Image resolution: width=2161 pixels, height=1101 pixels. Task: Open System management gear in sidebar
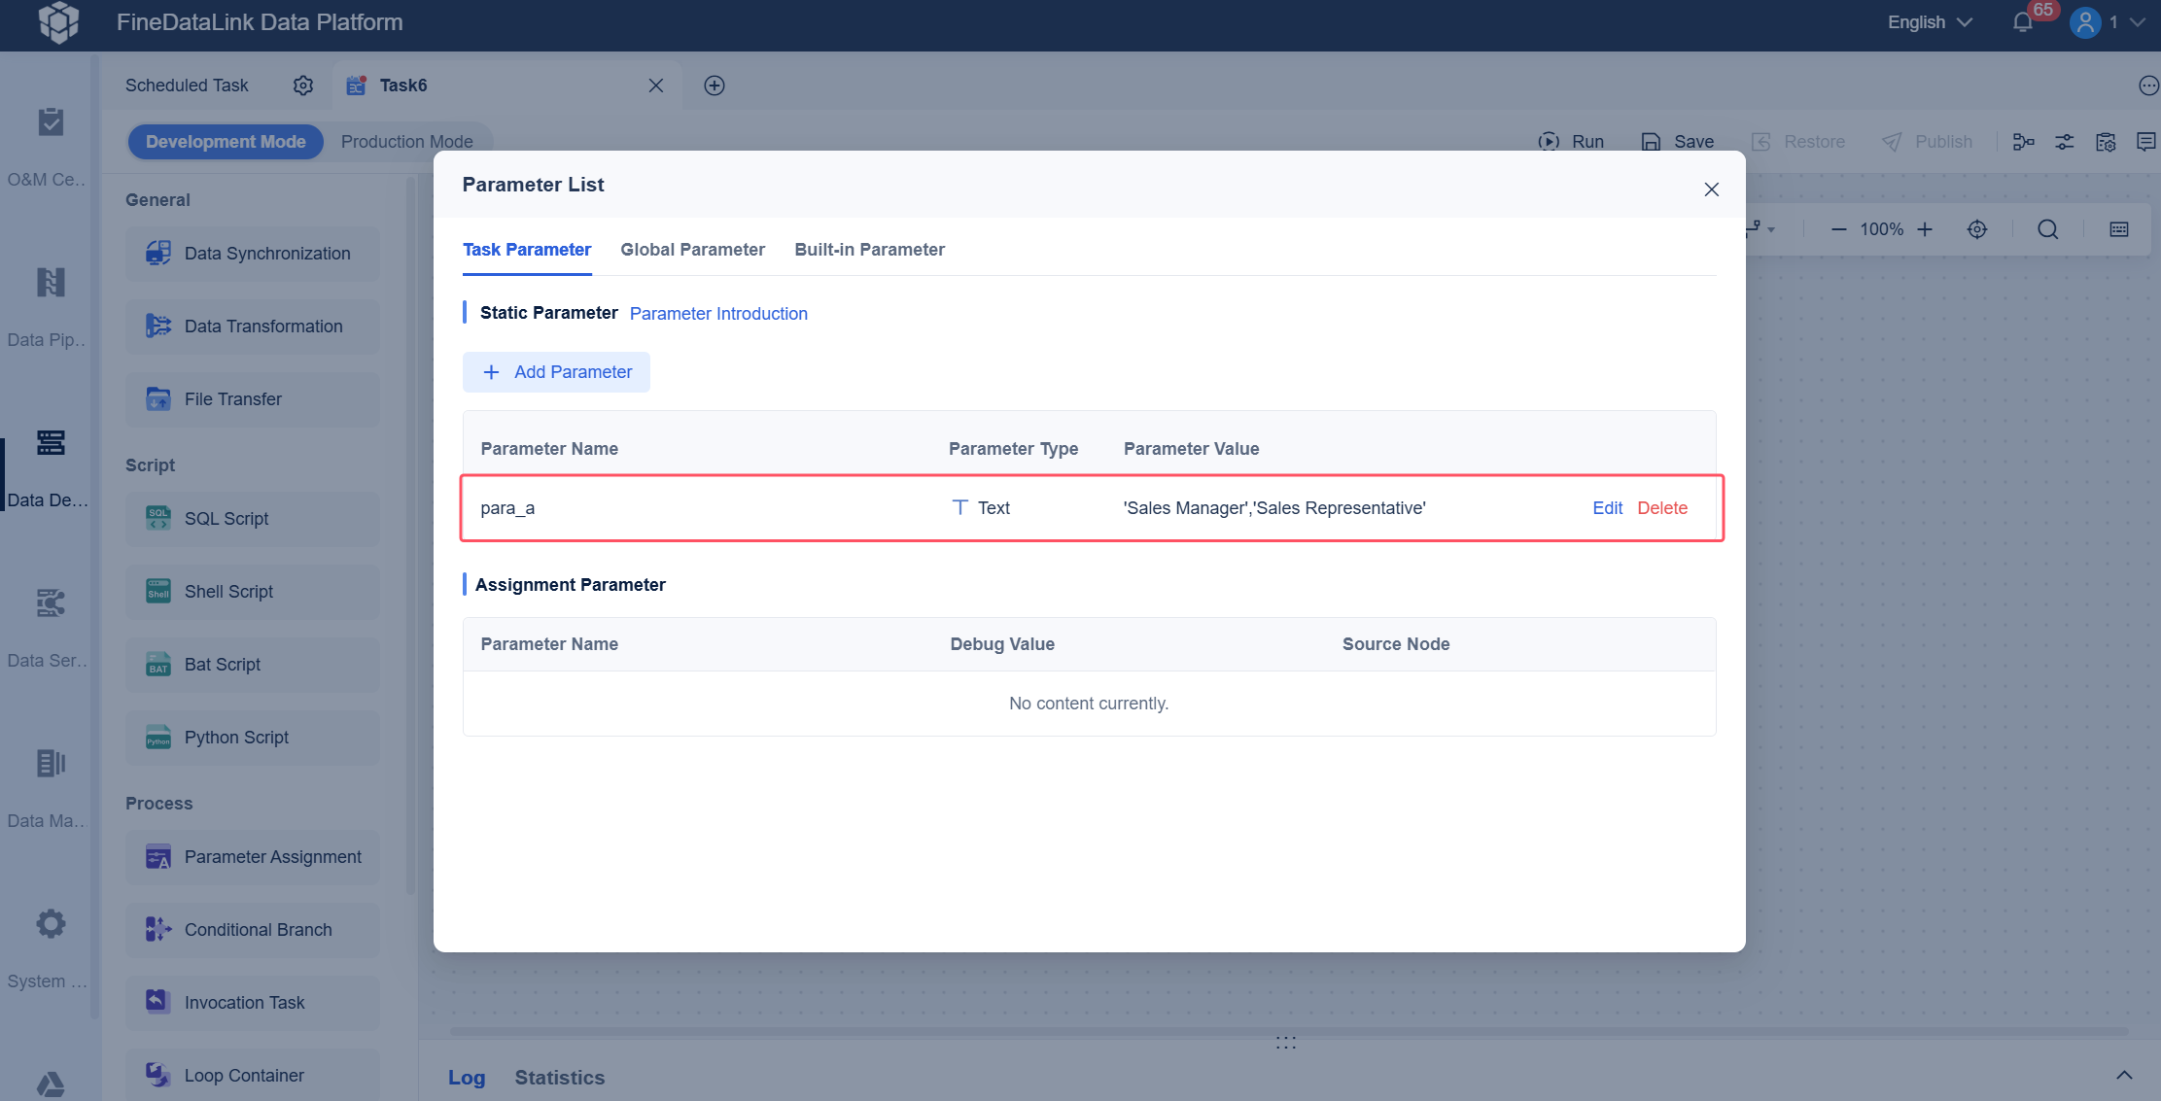(x=50, y=924)
